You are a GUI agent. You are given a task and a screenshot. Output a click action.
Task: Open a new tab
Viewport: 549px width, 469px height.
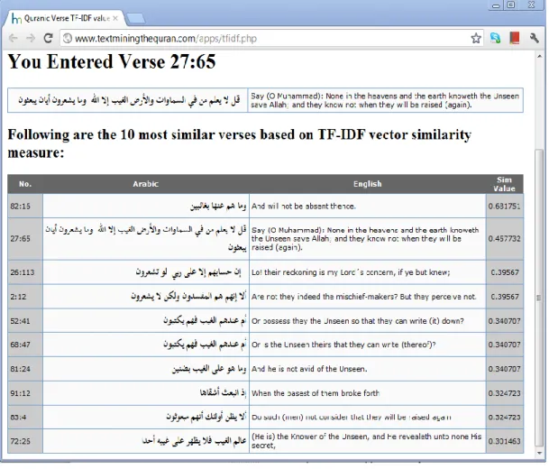pos(136,19)
